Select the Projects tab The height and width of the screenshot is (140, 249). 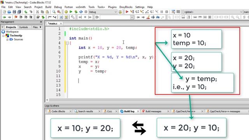[x=11, y=27]
